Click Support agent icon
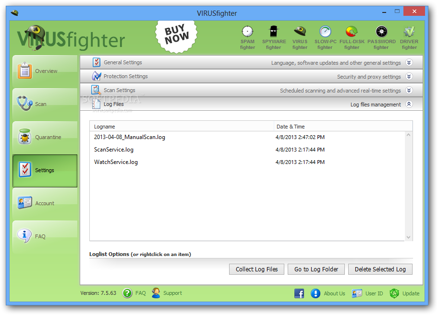Image resolution: width=438 pixels, height=315 pixels. coord(156,292)
